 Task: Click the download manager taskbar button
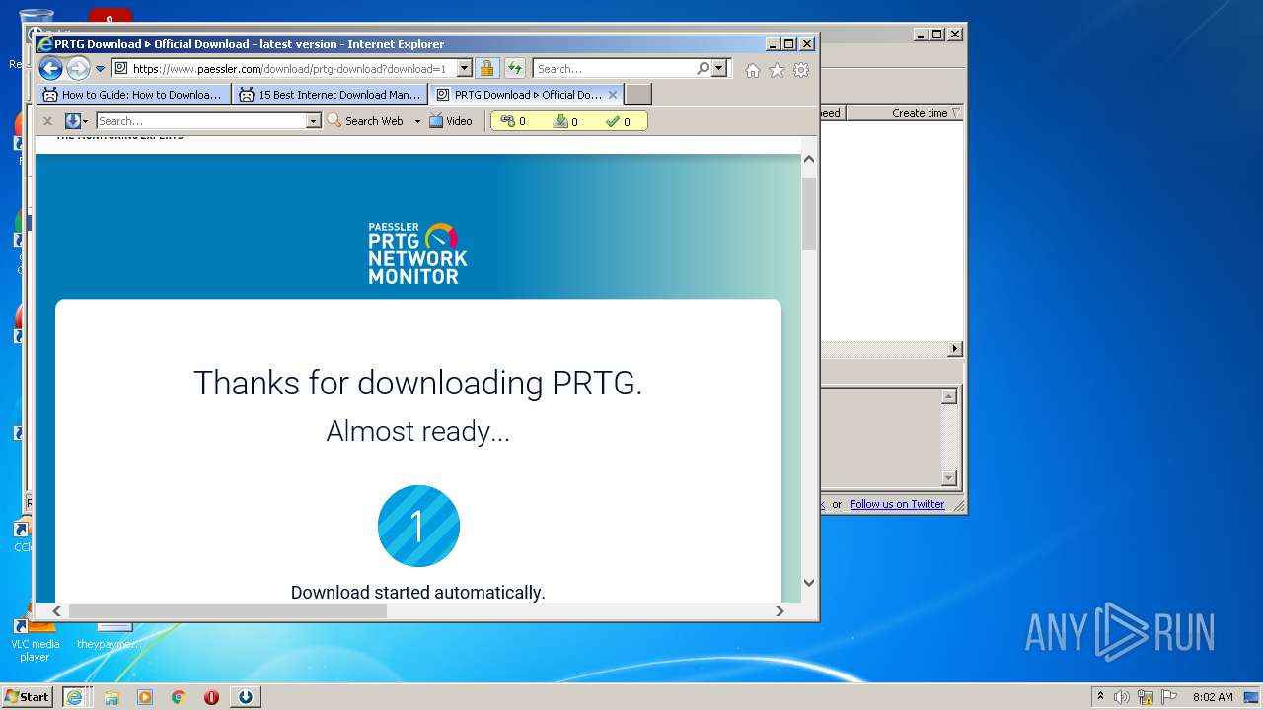pyautogui.click(x=246, y=697)
